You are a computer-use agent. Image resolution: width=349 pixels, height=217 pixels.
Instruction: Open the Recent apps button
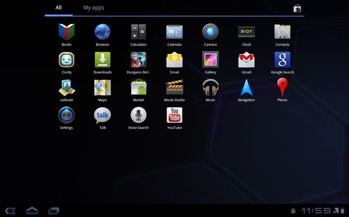pos(54,210)
